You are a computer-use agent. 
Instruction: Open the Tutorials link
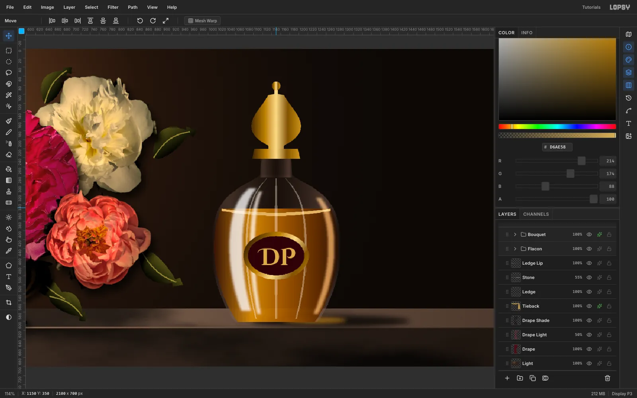[591, 7]
